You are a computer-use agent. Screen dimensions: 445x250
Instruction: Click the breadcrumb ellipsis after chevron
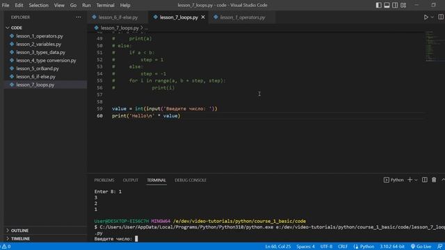pos(146,28)
